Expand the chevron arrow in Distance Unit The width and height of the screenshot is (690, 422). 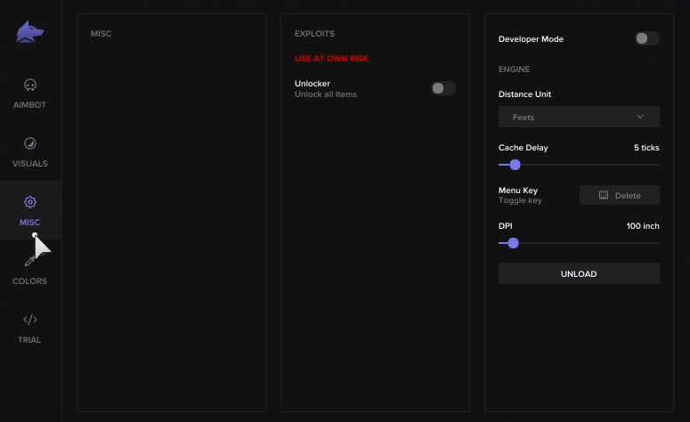(x=640, y=117)
